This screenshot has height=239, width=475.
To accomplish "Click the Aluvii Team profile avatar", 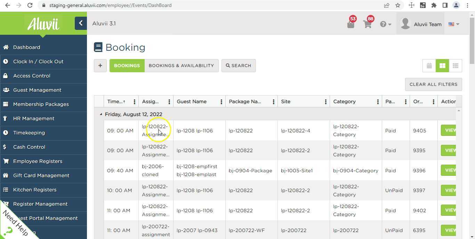I will click(x=405, y=24).
